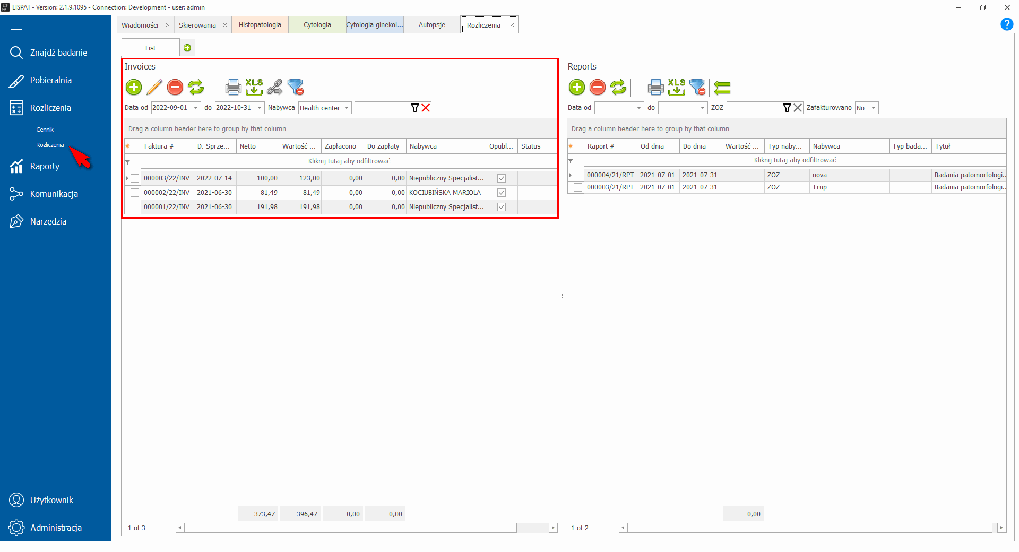1019x552 pixels.
Task: Toggle checkbox for invoice 000001/22/INV
Action: (135, 207)
